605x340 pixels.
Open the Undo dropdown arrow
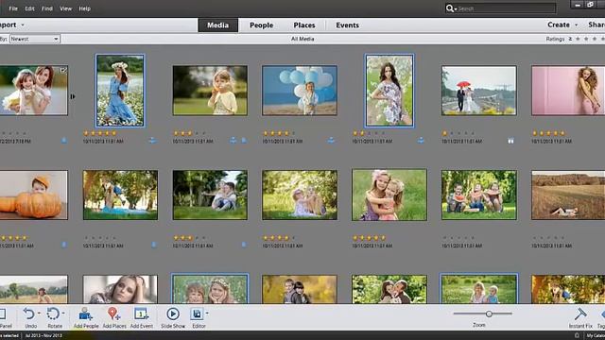(x=39, y=313)
